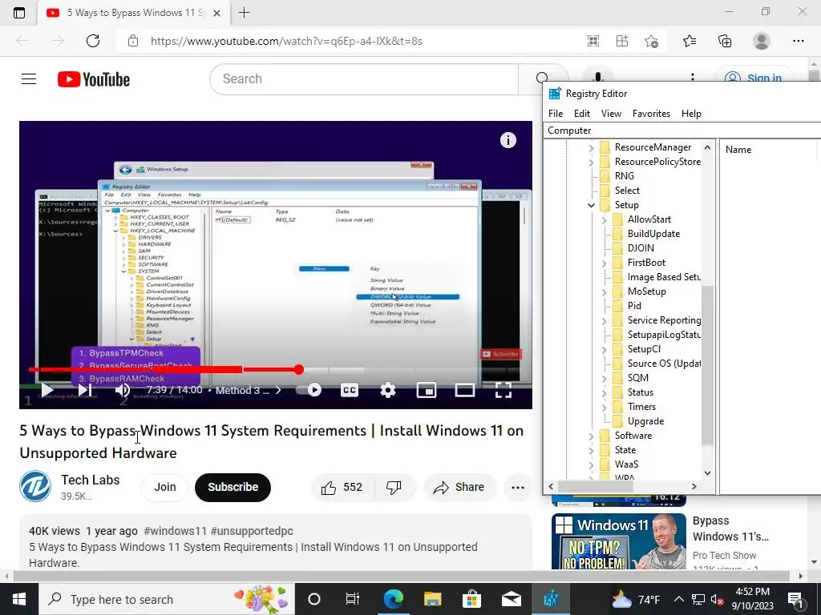821x615 pixels.
Task: Open Bypass Windows 11 recommended thumbnail
Action: (x=618, y=541)
